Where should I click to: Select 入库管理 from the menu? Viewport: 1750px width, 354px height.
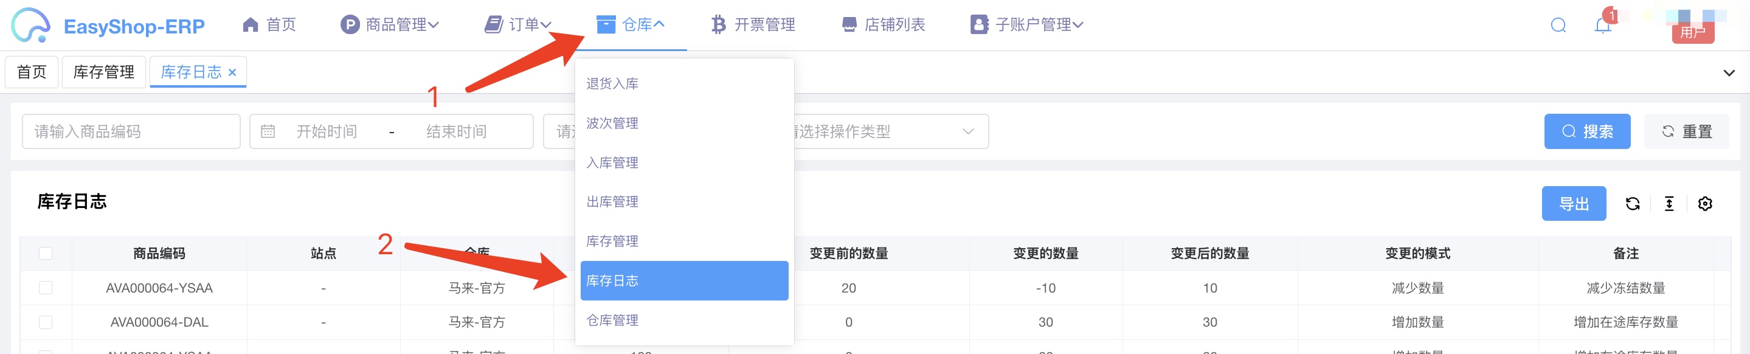point(684,162)
